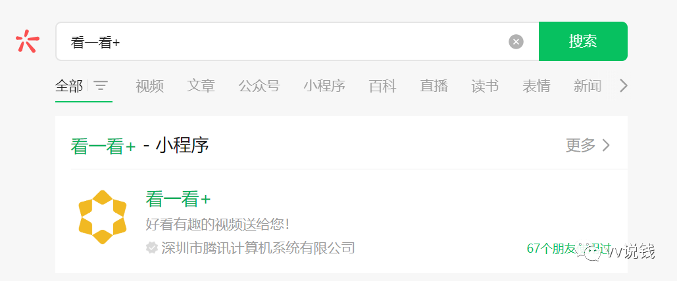Click the verified badge beside 深圳市腾讯计算机系统有限公司
Image resolution: width=677 pixels, height=281 pixels.
pyautogui.click(x=151, y=248)
